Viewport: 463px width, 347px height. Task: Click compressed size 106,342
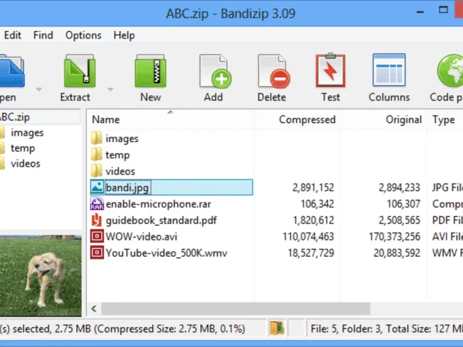(x=317, y=204)
